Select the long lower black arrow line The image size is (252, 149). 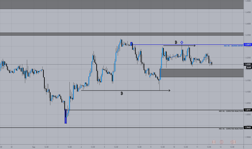(x=126, y=90)
